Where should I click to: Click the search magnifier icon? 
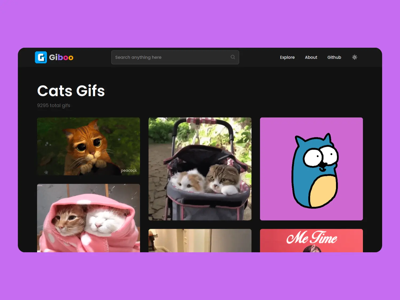[x=233, y=57]
